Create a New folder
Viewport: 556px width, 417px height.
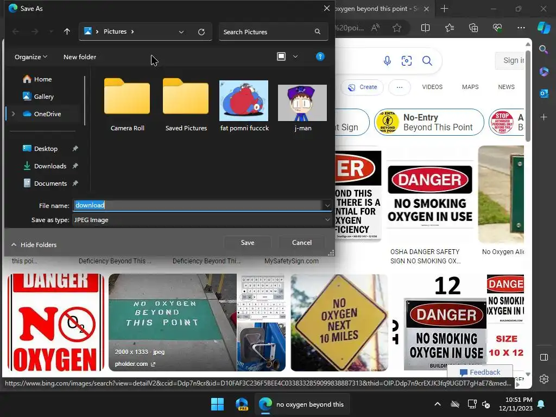80,56
